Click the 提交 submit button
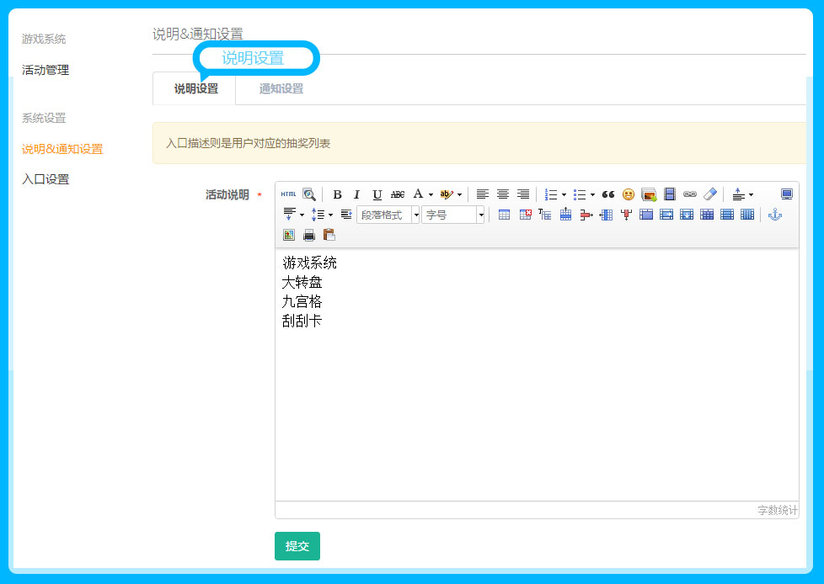This screenshot has width=824, height=584. (297, 546)
